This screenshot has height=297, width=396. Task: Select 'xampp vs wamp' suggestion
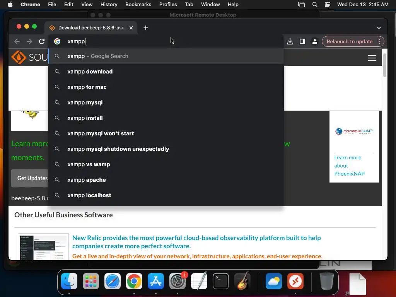click(x=166, y=164)
